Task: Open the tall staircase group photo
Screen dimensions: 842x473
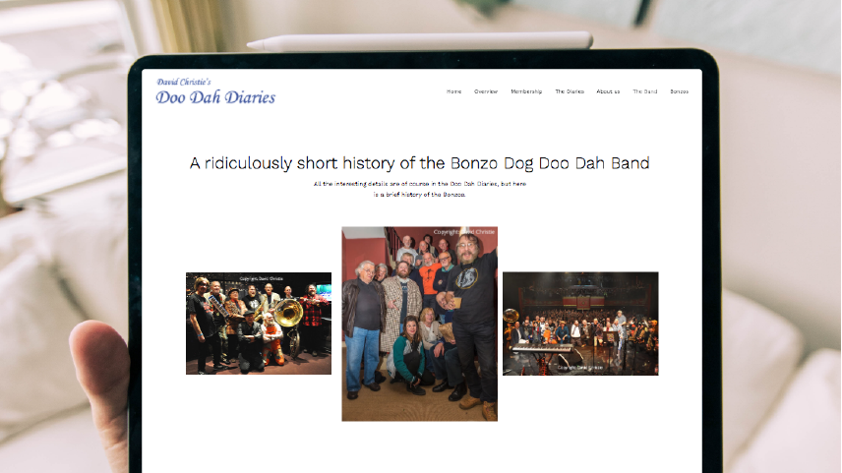Action: 419,324
